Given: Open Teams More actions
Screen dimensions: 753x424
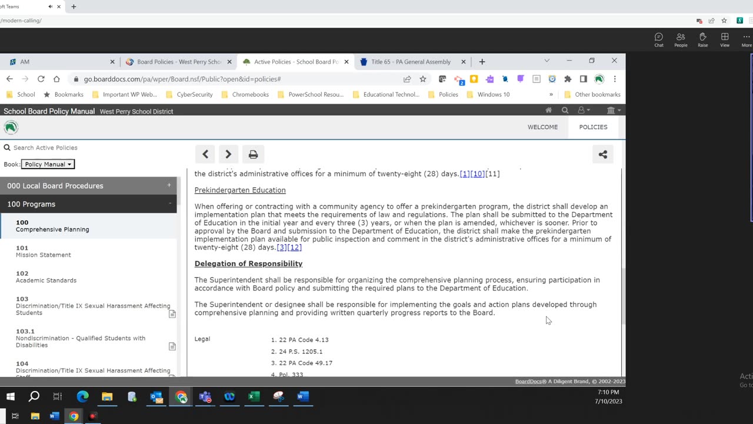Looking at the screenshot, I should click(747, 39).
